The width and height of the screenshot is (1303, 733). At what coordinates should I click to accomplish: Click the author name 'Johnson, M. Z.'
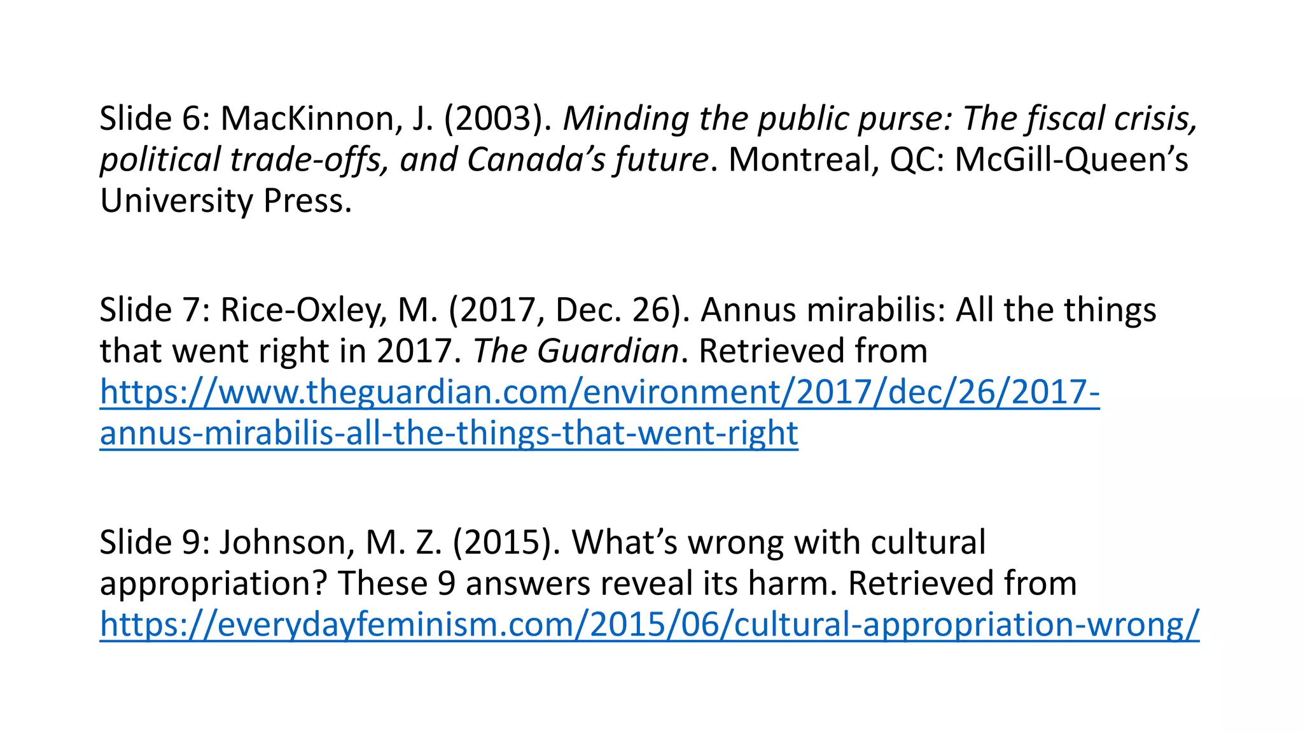(x=330, y=543)
